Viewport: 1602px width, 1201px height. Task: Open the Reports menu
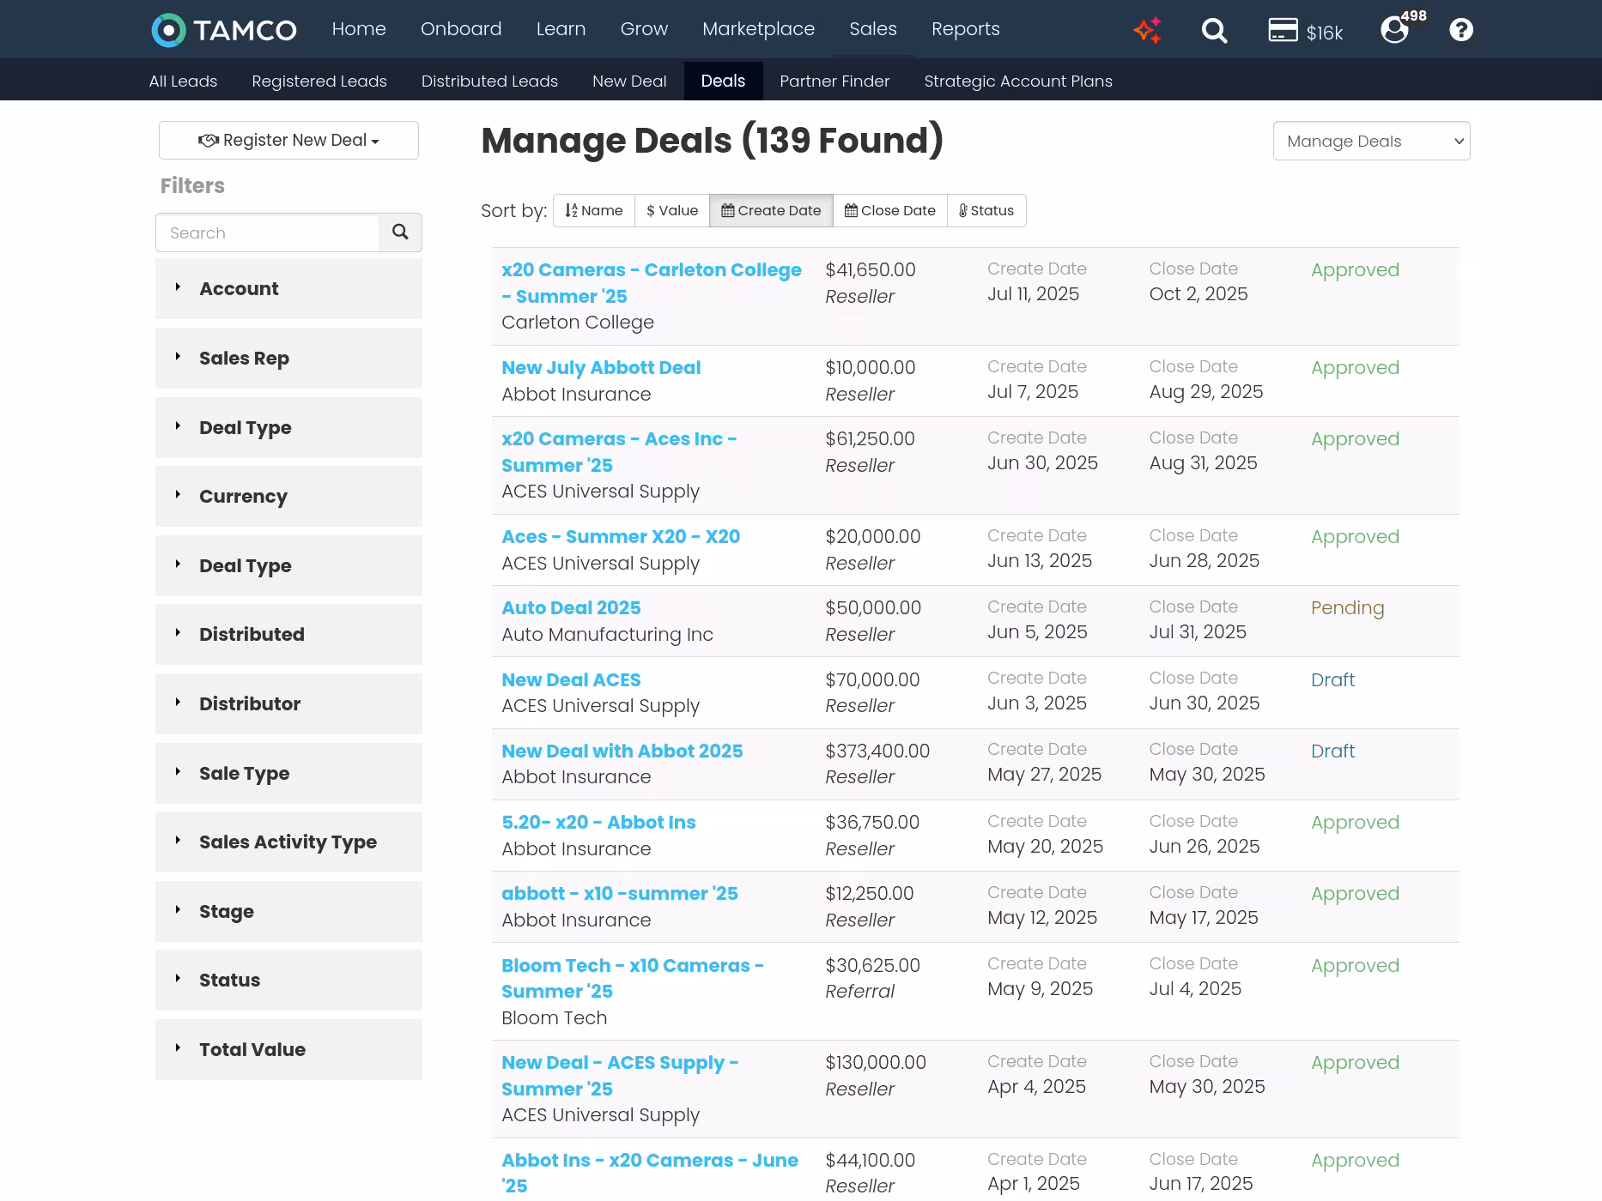(966, 29)
